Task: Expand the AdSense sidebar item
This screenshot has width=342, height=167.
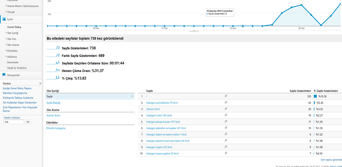Action: (11, 57)
